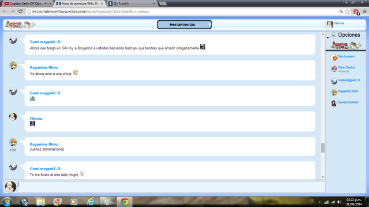Click the 1:20 timestamp under avatar
The width and height of the screenshot is (369, 207).
click(x=13, y=150)
